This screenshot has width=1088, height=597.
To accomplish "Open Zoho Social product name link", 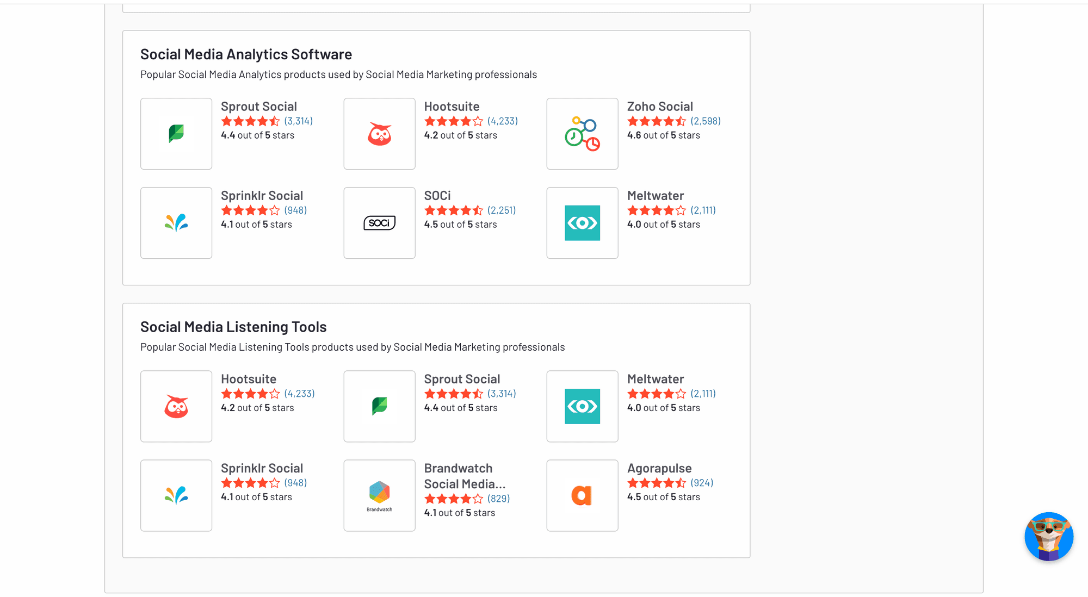I will tap(660, 107).
